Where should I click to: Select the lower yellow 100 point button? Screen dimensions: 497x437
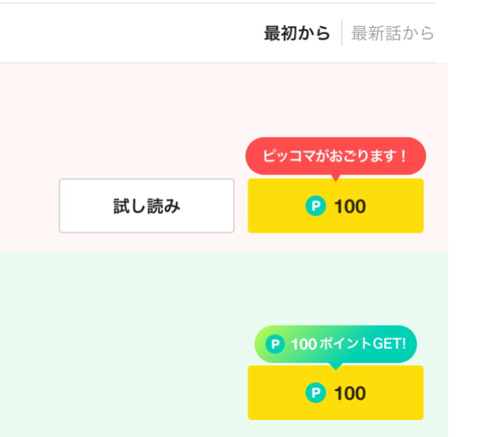point(335,393)
